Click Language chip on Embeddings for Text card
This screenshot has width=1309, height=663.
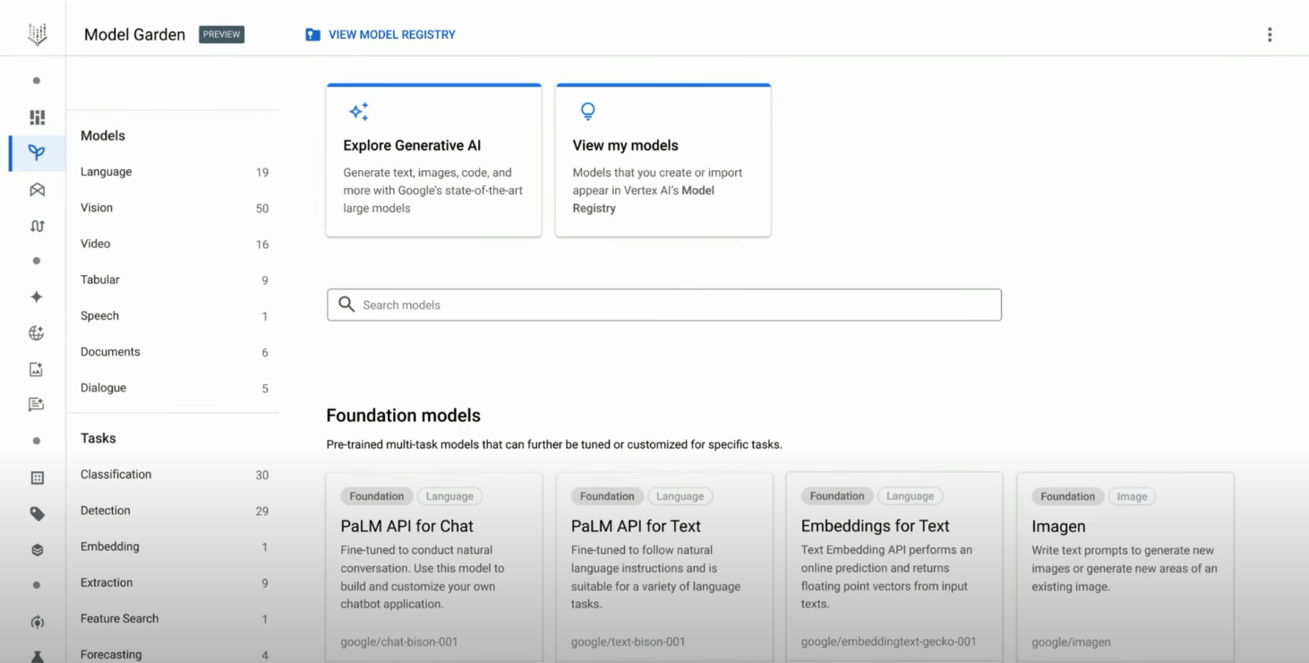tap(911, 496)
